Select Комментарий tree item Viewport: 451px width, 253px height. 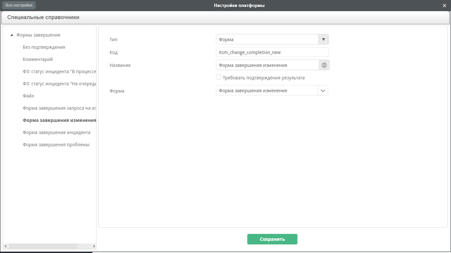(38, 59)
